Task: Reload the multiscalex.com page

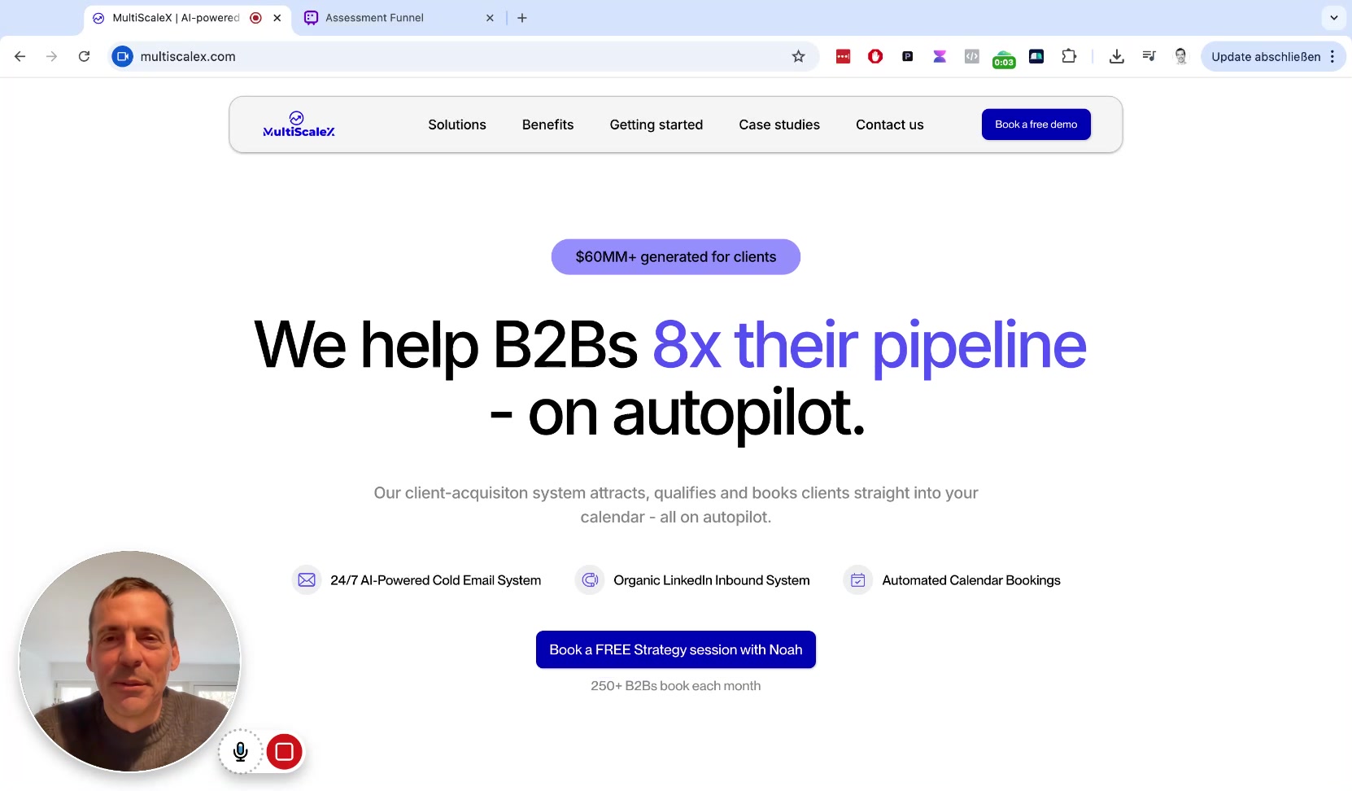Action: coord(84,56)
